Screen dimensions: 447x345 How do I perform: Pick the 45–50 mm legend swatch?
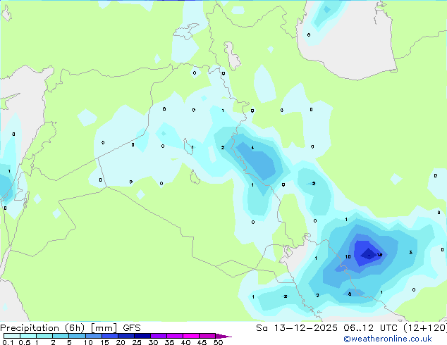tap(207, 336)
